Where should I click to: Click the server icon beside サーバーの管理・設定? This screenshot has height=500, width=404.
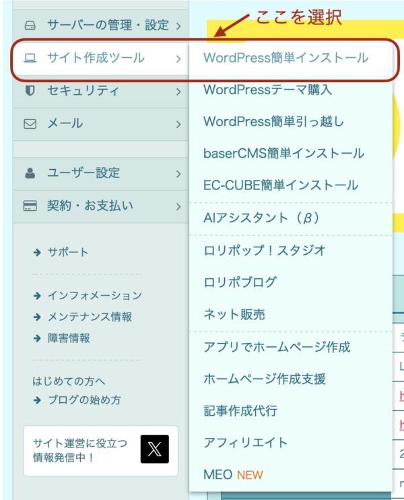point(30,26)
